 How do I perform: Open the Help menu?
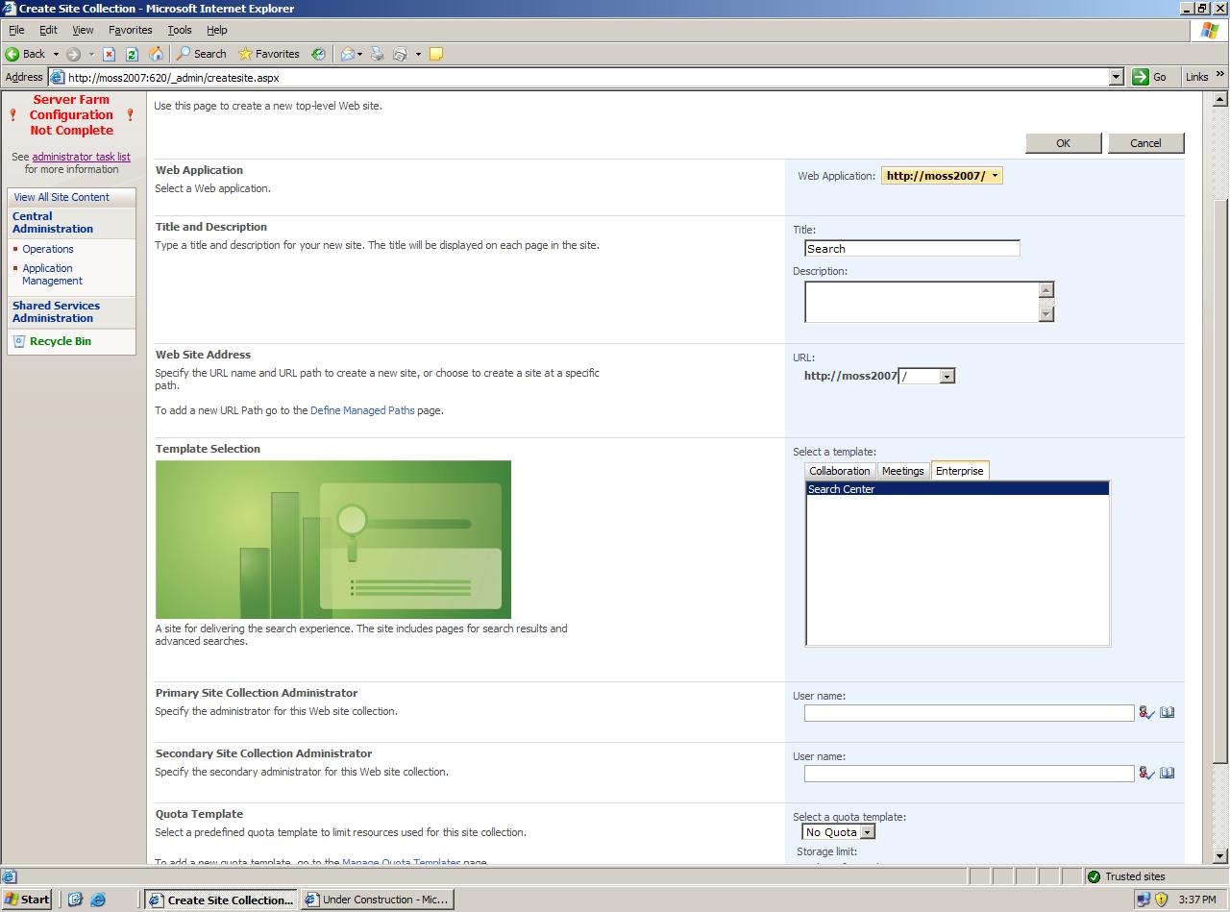217,30
